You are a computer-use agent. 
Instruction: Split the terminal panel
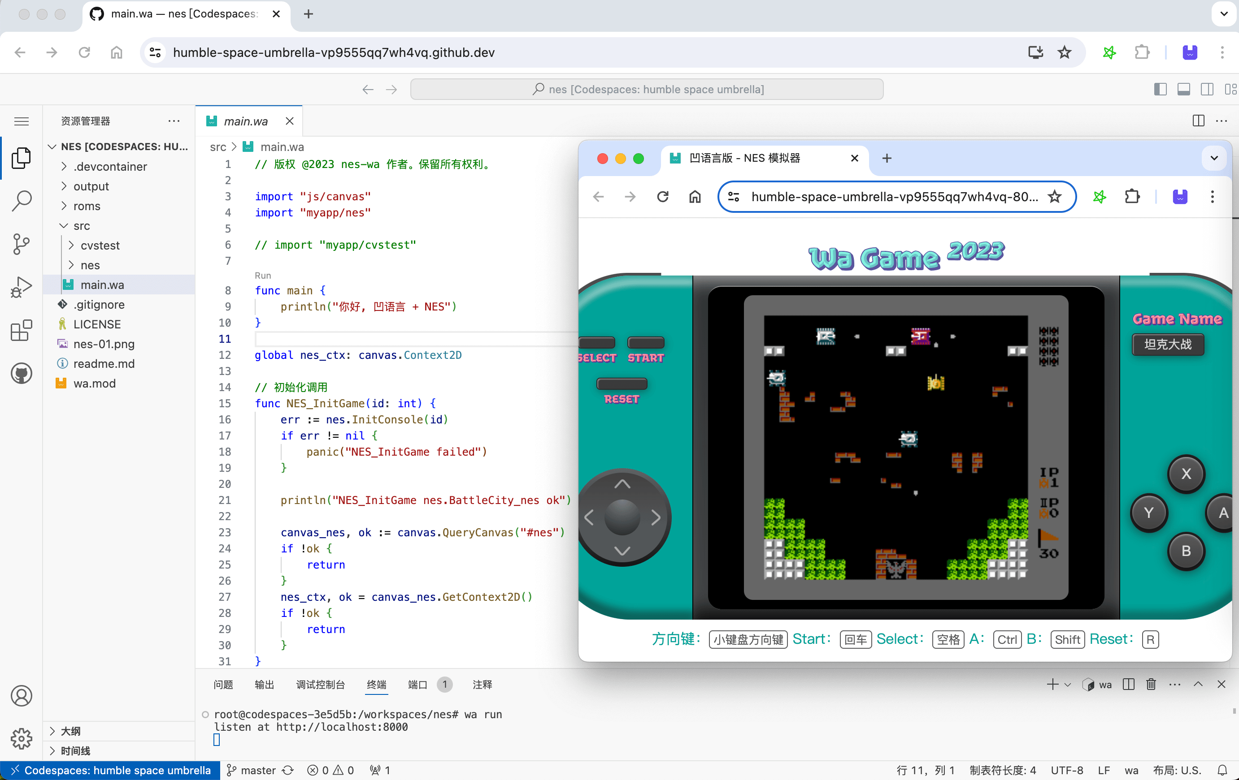1128,685
